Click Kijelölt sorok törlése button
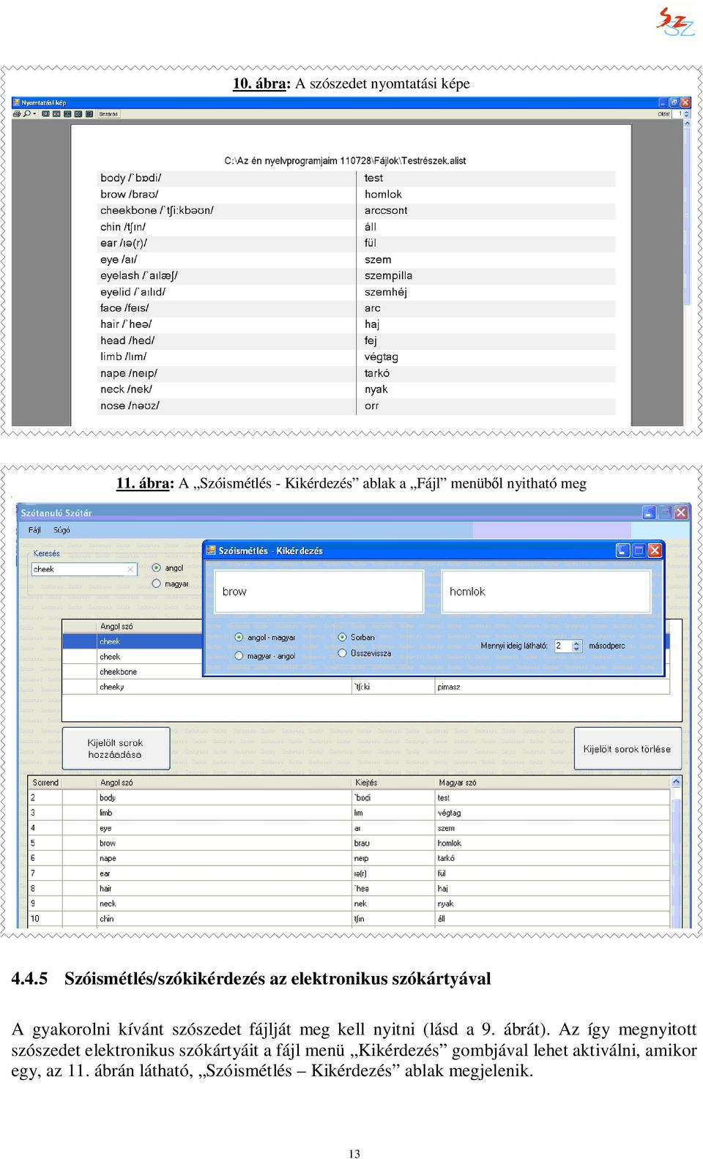 [628, 748]
